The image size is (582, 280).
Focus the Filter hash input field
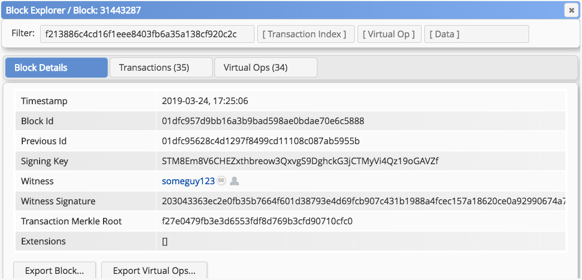(x=147, y=34)
